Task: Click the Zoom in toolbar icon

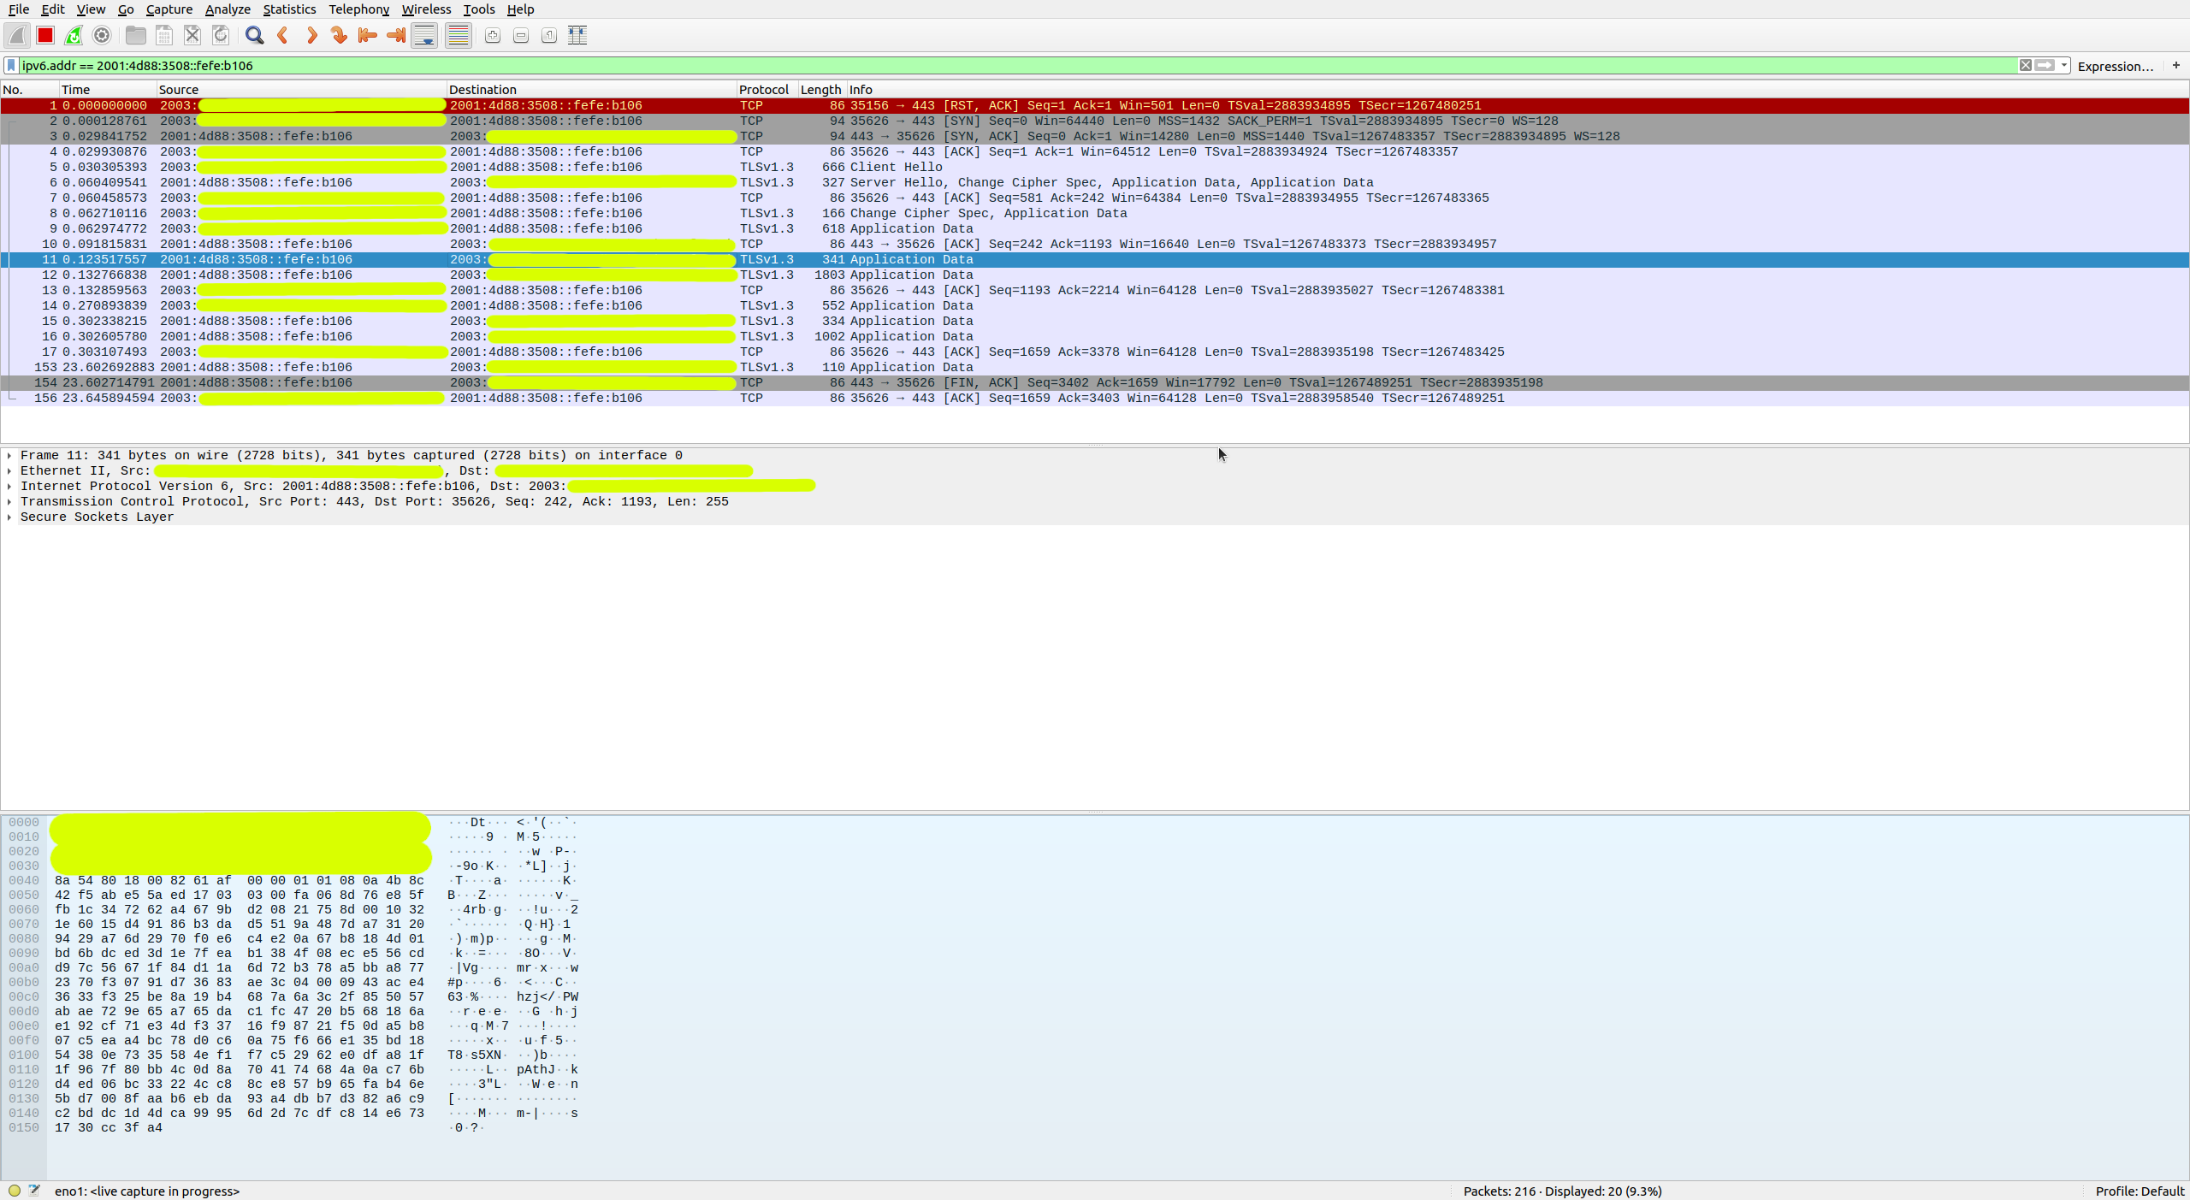Action: pyautogui.click(x=493, y=35)
